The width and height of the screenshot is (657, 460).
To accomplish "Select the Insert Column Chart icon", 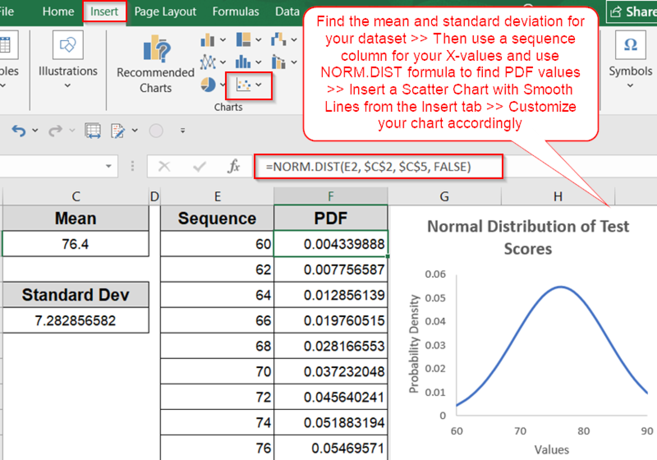I will click(x=207, y=39).
